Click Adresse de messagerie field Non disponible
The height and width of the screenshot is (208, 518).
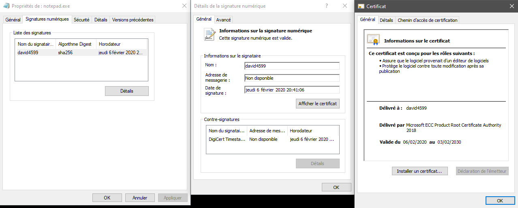point(292,78)
